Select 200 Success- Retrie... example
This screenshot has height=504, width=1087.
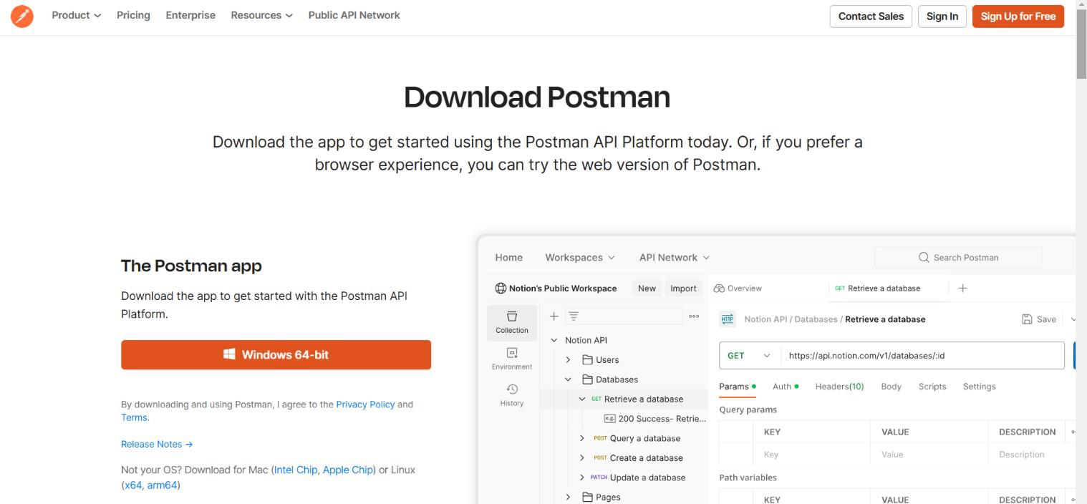(x=655, y=418)
